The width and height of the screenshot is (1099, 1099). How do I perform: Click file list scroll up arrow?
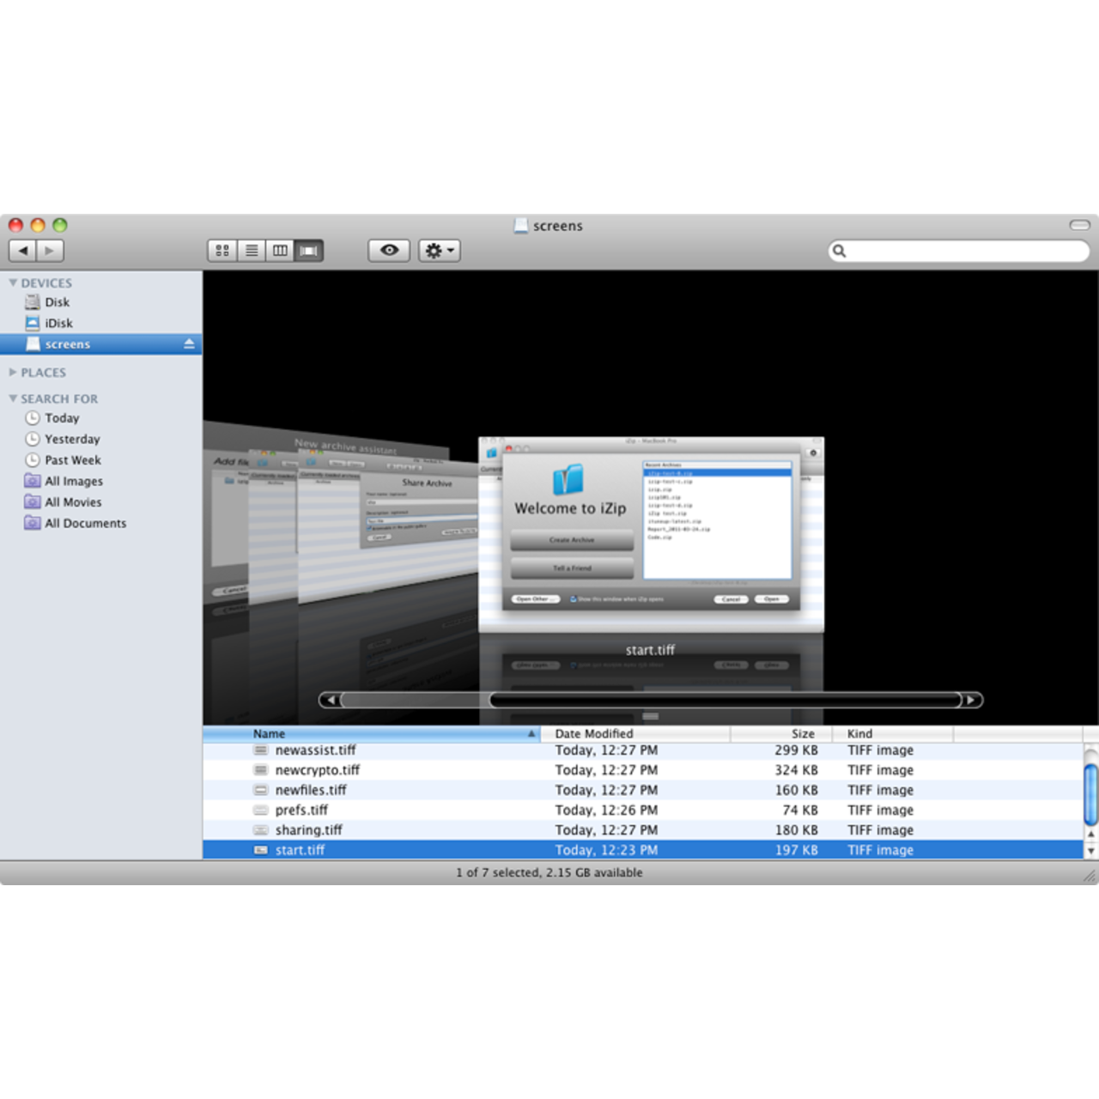pos(1090,834)
